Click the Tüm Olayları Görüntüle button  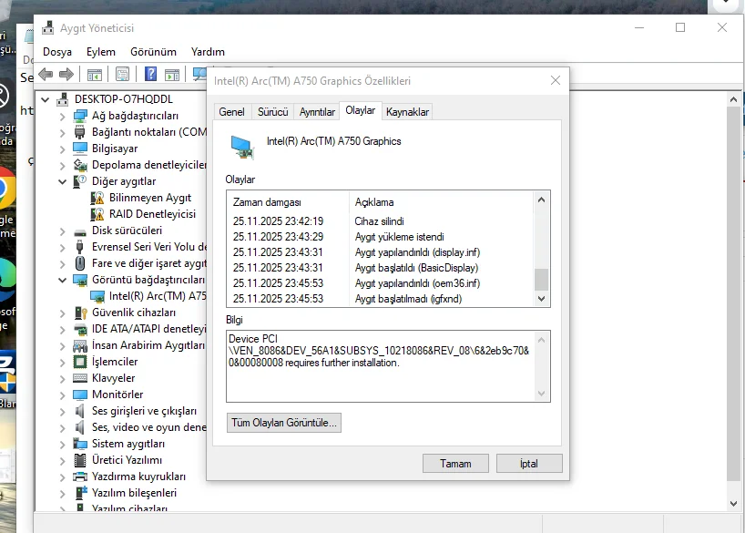[x=283, y=423]
